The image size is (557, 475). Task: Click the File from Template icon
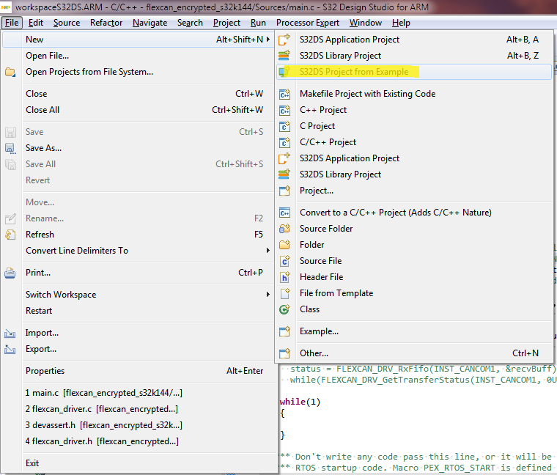point(284,293)
